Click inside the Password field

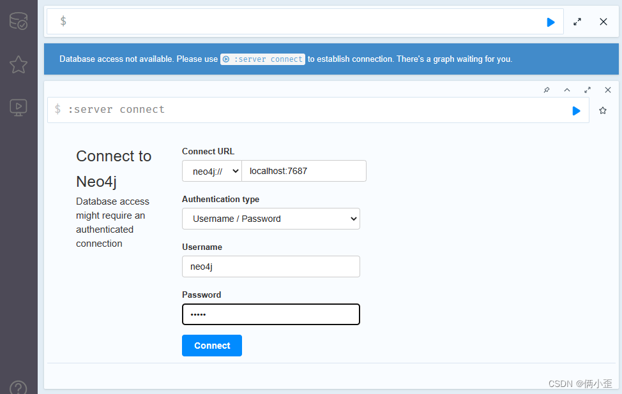[x=271, y=314]
